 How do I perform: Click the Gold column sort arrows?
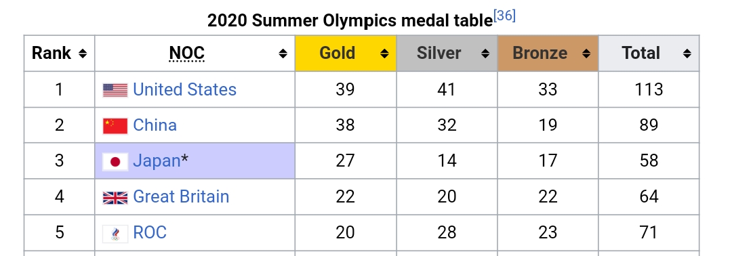(x=385, y=54)
